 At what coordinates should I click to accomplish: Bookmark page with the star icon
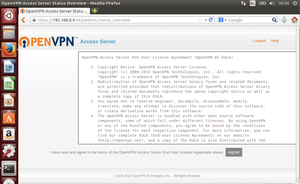(x=200, y=20)
